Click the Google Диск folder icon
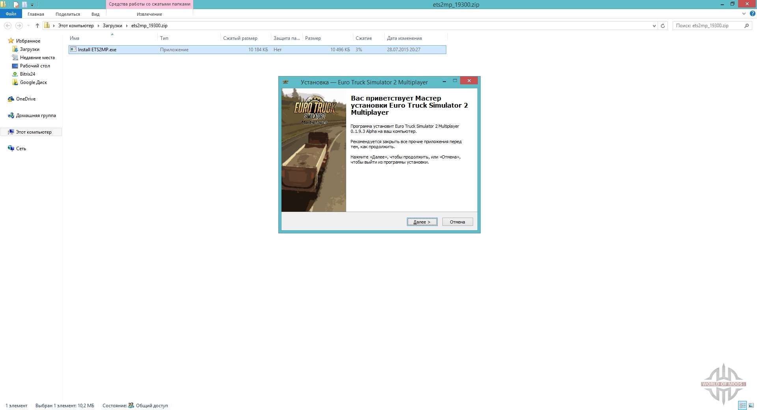This screenshot has height=410, width=757. click(x=15, y=82)
